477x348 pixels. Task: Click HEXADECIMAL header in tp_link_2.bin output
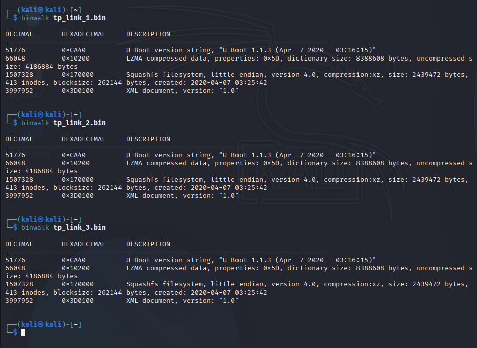click(x=83, y=139)
